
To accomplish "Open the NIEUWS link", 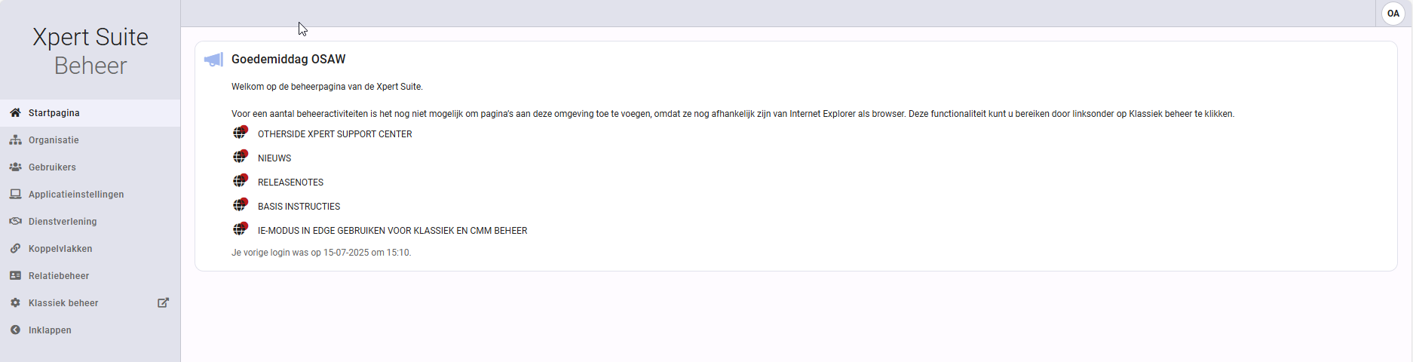I will [x=274, y=158].
